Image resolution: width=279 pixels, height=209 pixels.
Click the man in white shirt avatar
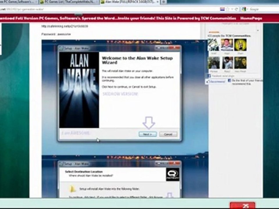(x=227, y=63)
